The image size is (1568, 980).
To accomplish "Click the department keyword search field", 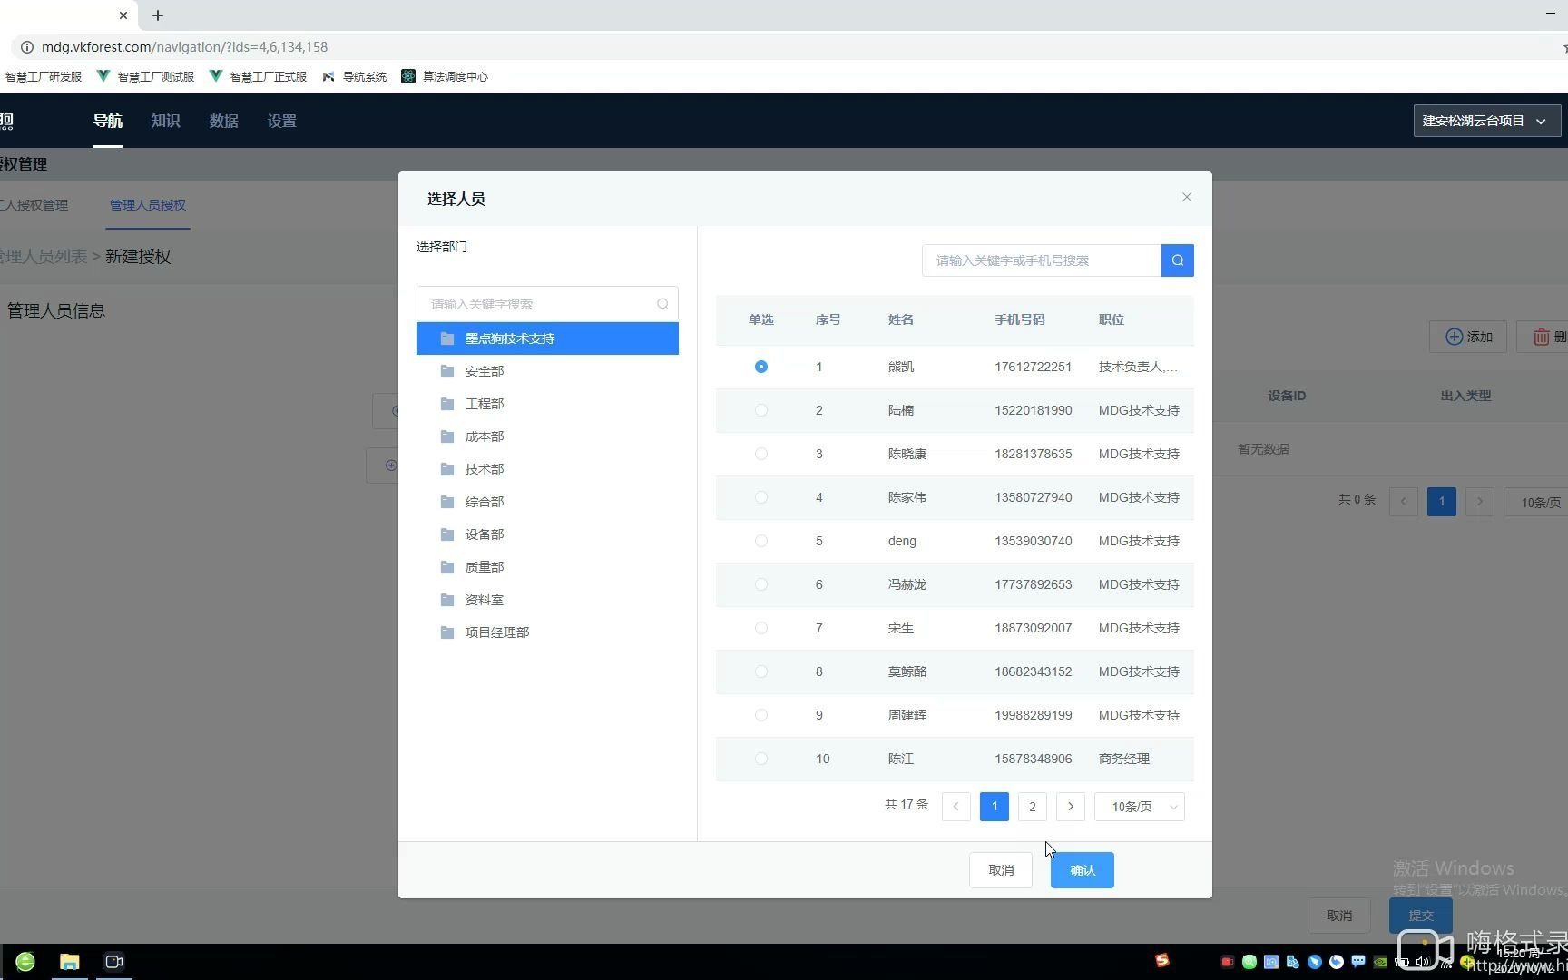I will 547,304.
